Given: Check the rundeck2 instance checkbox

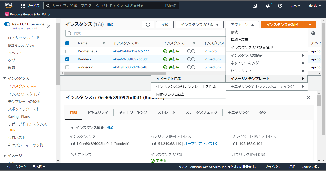Looking at the screenshot, I should tap(67, 67).
